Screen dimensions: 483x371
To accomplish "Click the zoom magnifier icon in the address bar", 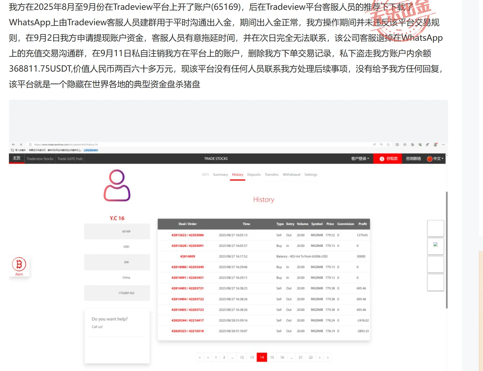I will coord(381,145).
